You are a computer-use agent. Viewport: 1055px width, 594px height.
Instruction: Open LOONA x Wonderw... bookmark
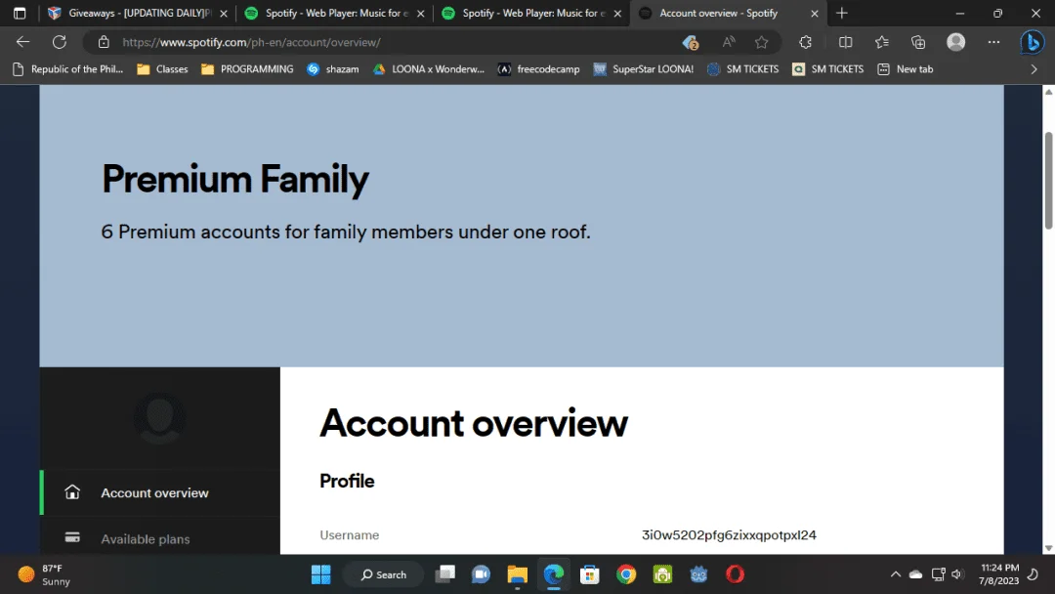pos(429,69)
